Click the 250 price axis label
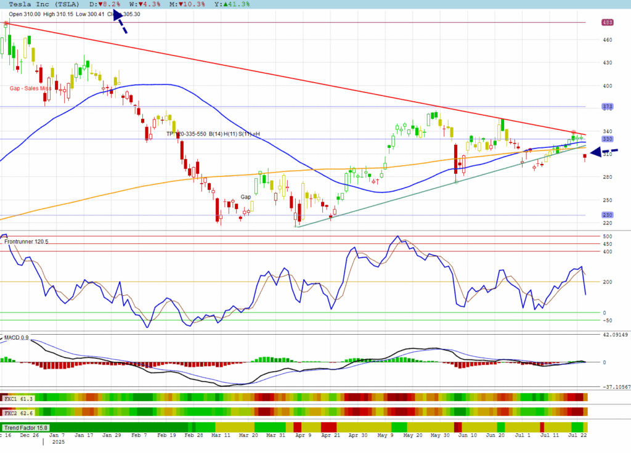This screenshot has height=453, width=631. 607,200
